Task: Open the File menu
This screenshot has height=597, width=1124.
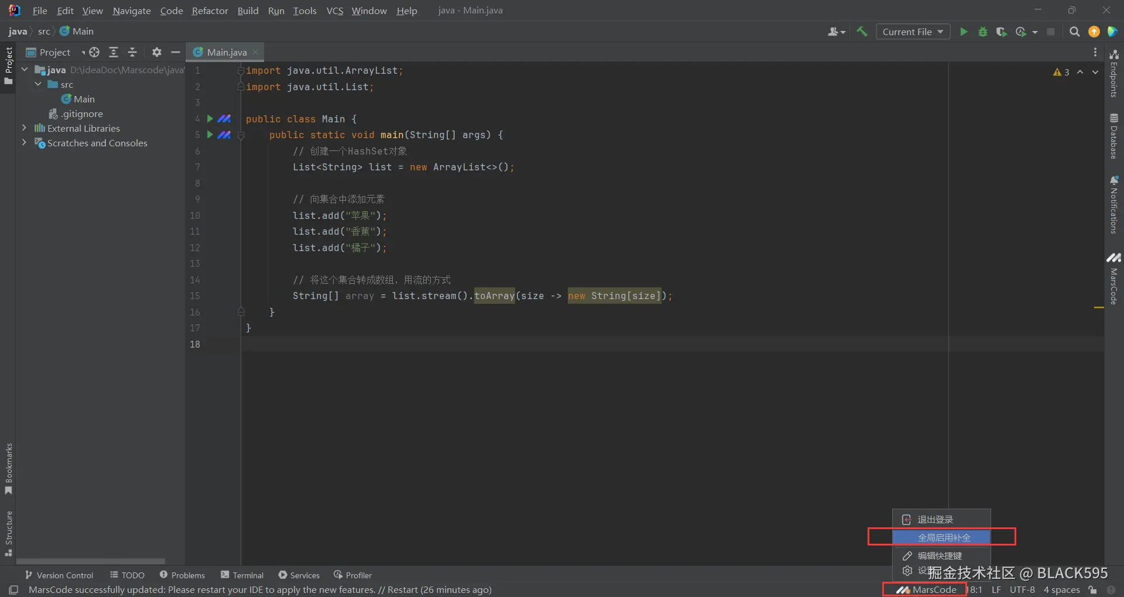Action: (x=40, y=11)
